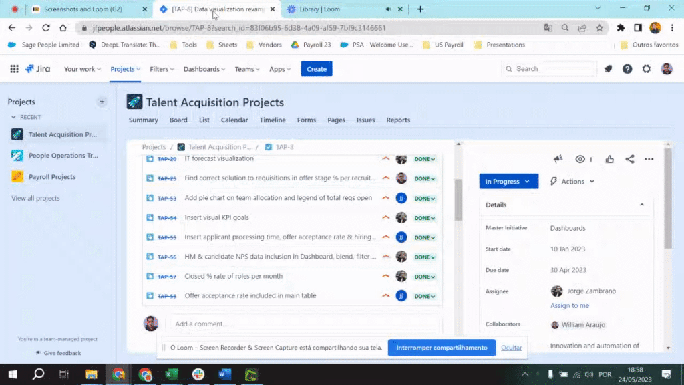
Task: Like the issue with the thumbs-up icon
Action: [609, 158]
